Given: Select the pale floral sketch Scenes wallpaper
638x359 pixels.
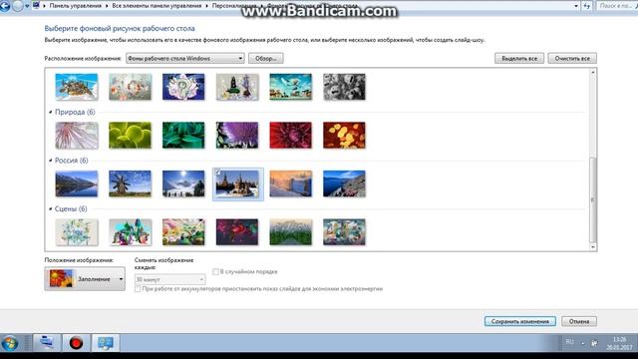Looking at the screenshot, I should point(77,232).
